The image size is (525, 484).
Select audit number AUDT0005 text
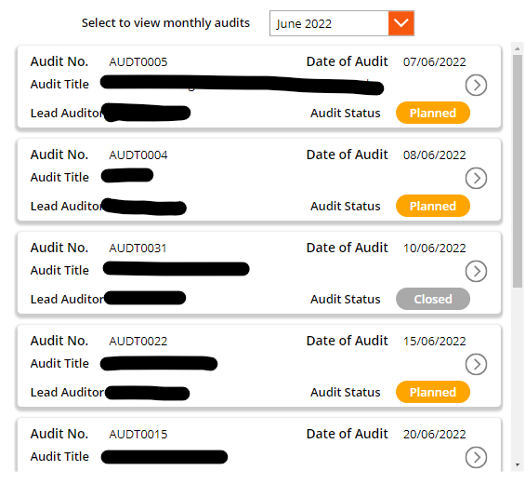[x=138, y=62]
